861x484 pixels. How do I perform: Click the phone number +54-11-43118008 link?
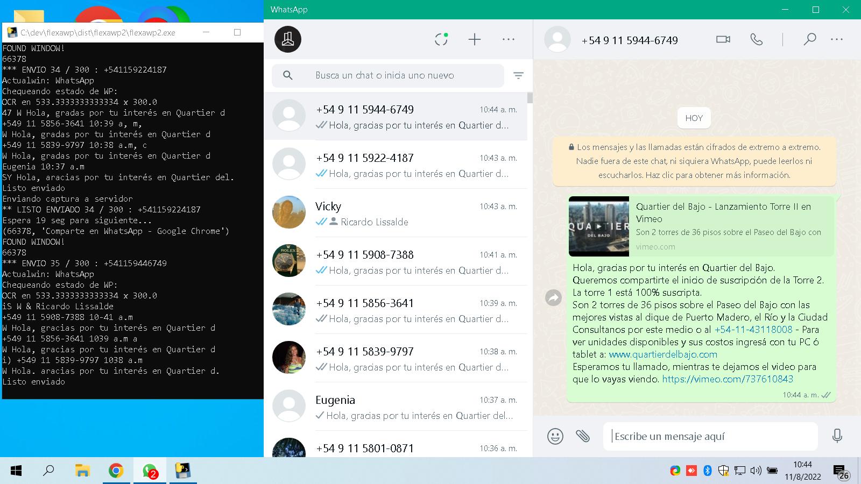[753, 330]
